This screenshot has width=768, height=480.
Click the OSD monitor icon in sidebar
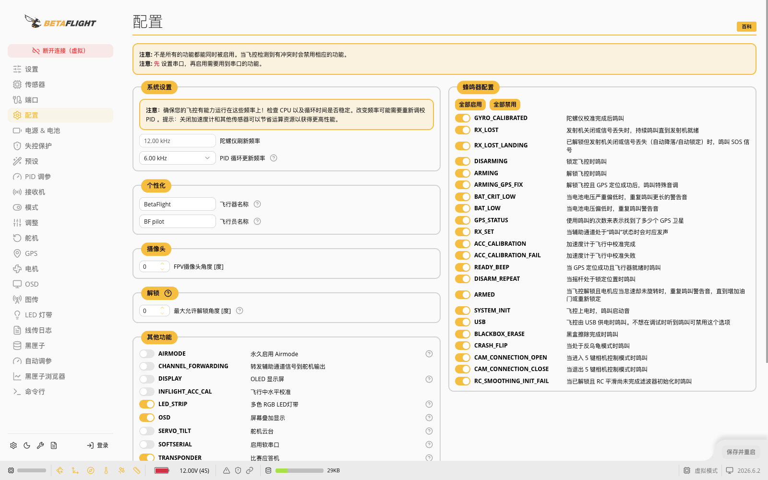17,284
